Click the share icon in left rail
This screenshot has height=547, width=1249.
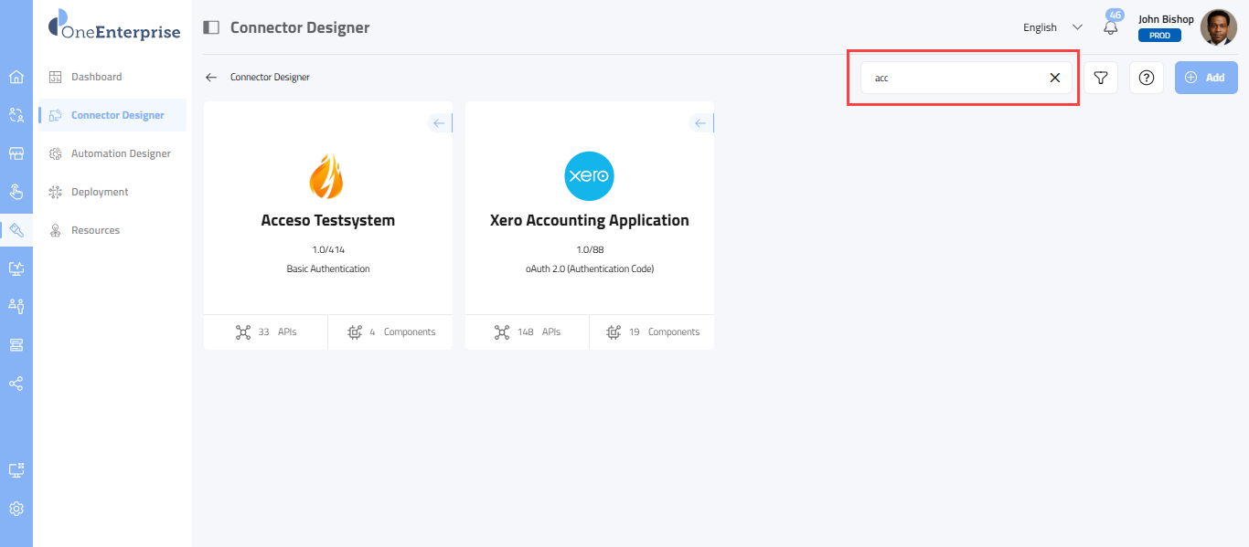pyautogui.click(x=16, y=384)
